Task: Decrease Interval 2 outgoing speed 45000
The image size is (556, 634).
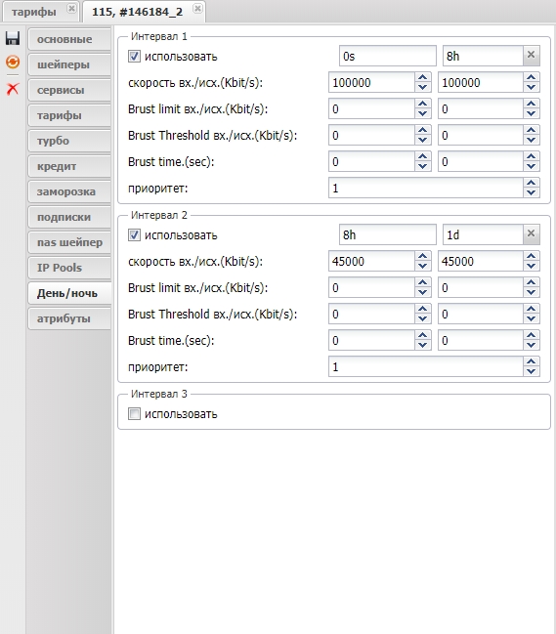Action: click(531, 266)
